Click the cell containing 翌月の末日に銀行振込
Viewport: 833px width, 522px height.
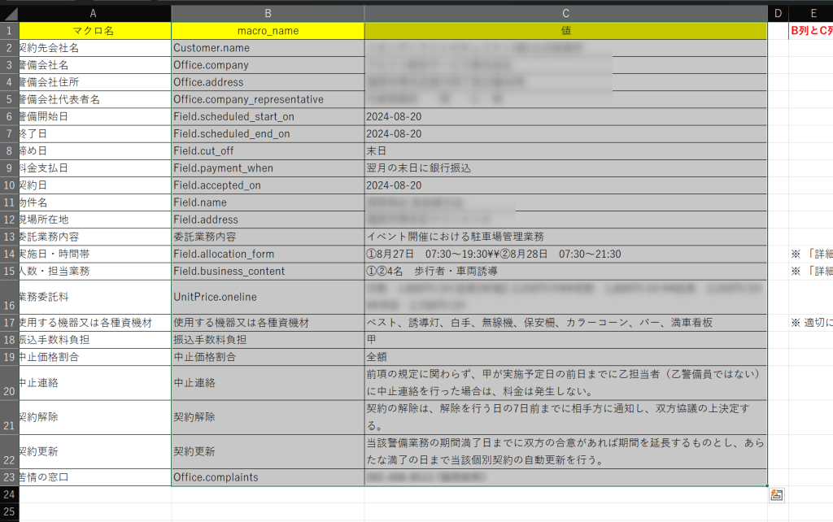(565, 168)
